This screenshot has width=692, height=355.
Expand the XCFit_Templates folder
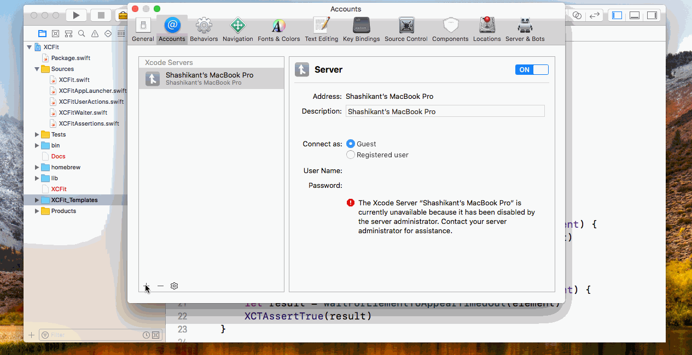(x=37, y=200)
